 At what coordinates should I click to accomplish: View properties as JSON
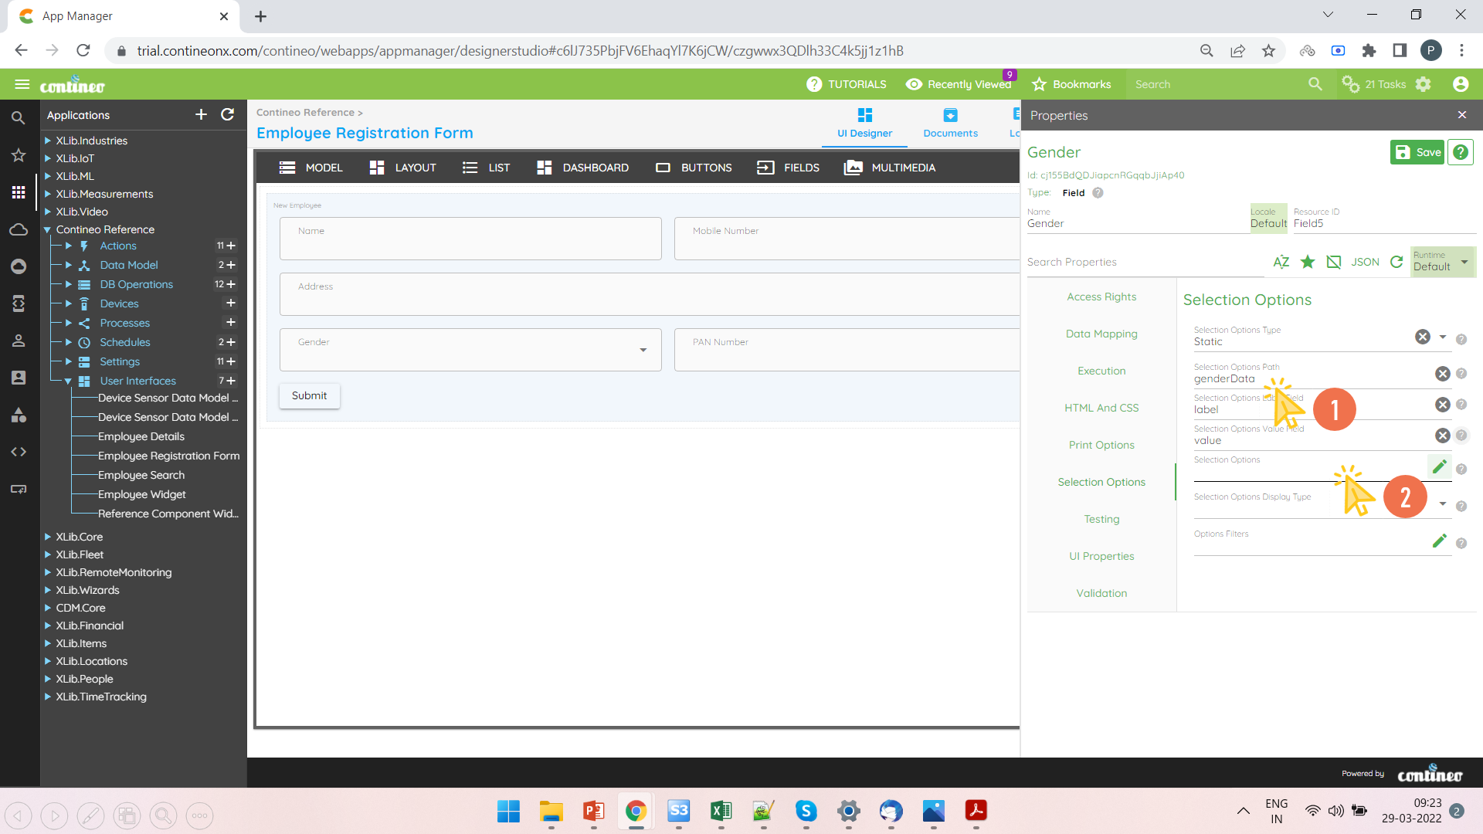tap(1366, 262)
